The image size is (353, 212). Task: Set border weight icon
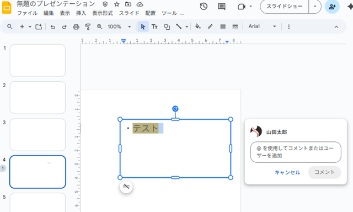coord(223,27)
